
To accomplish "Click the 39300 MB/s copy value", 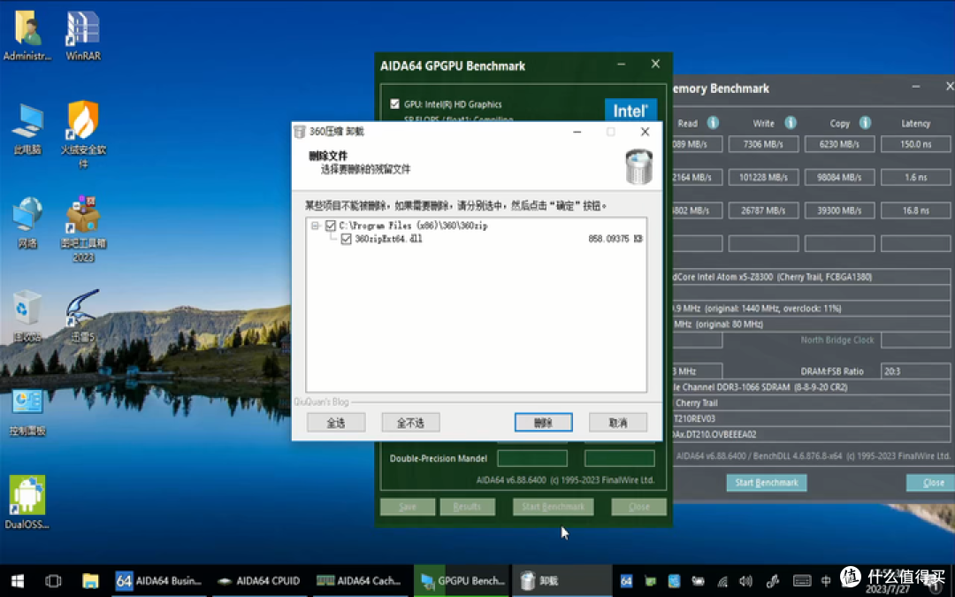I will [839, 210].
